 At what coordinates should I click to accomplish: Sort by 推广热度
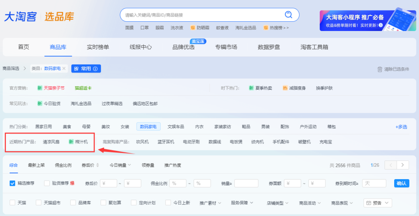(173, 165)
